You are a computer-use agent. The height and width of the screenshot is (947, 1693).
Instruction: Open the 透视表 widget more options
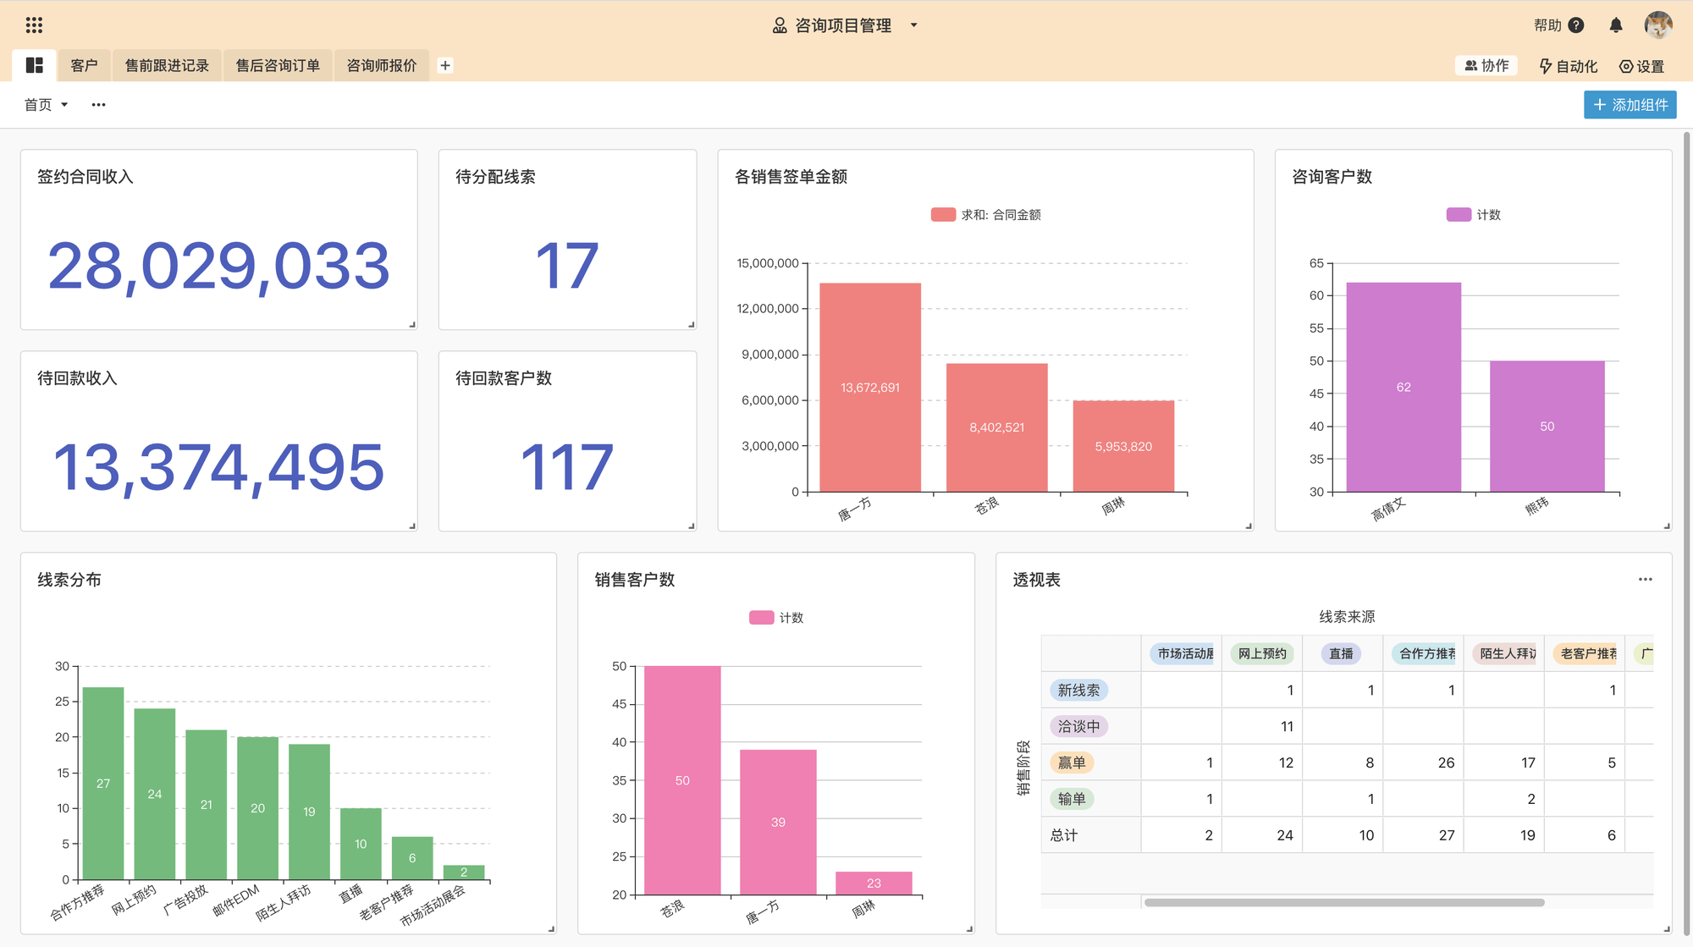pos(1645,580)
